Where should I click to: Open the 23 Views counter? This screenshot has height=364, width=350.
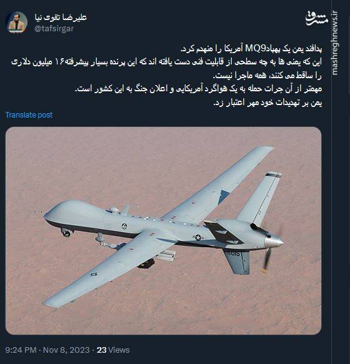click(x=113, y=350)
